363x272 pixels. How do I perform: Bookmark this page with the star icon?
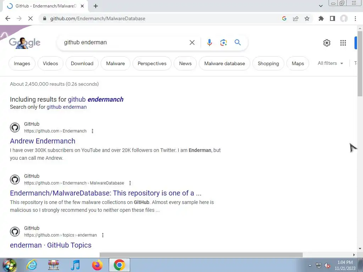coord(307,18)
